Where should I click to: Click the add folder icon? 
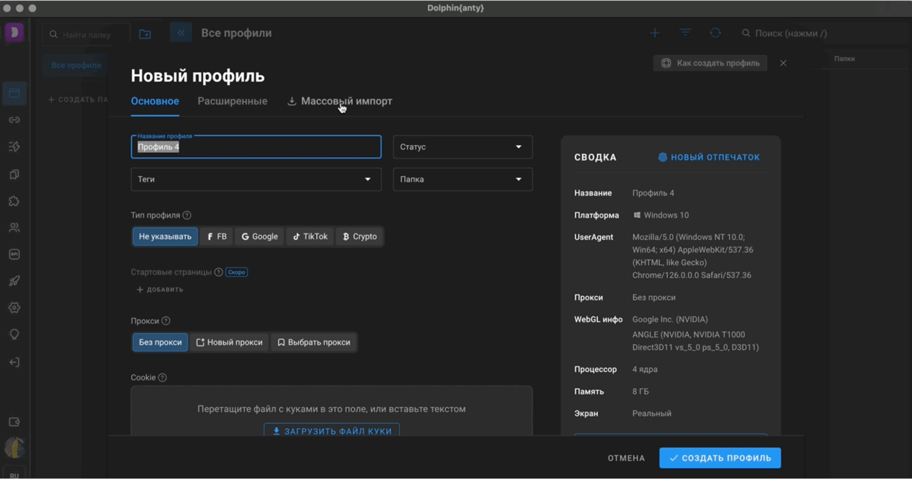pyautogui.click(x=145, y=34)
